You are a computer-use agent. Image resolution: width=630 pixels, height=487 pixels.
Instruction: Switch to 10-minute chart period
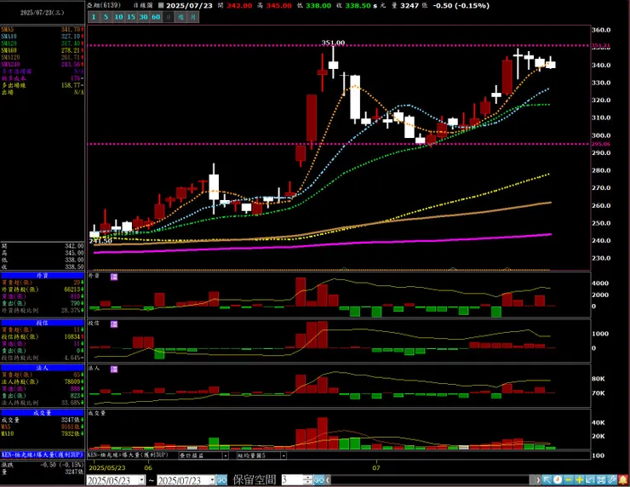click(118, 17)
